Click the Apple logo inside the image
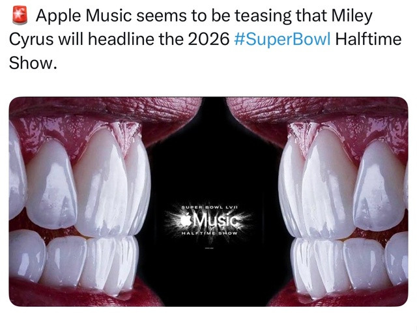Viewport: 417px width, 331px height. (x=186, y=220)
